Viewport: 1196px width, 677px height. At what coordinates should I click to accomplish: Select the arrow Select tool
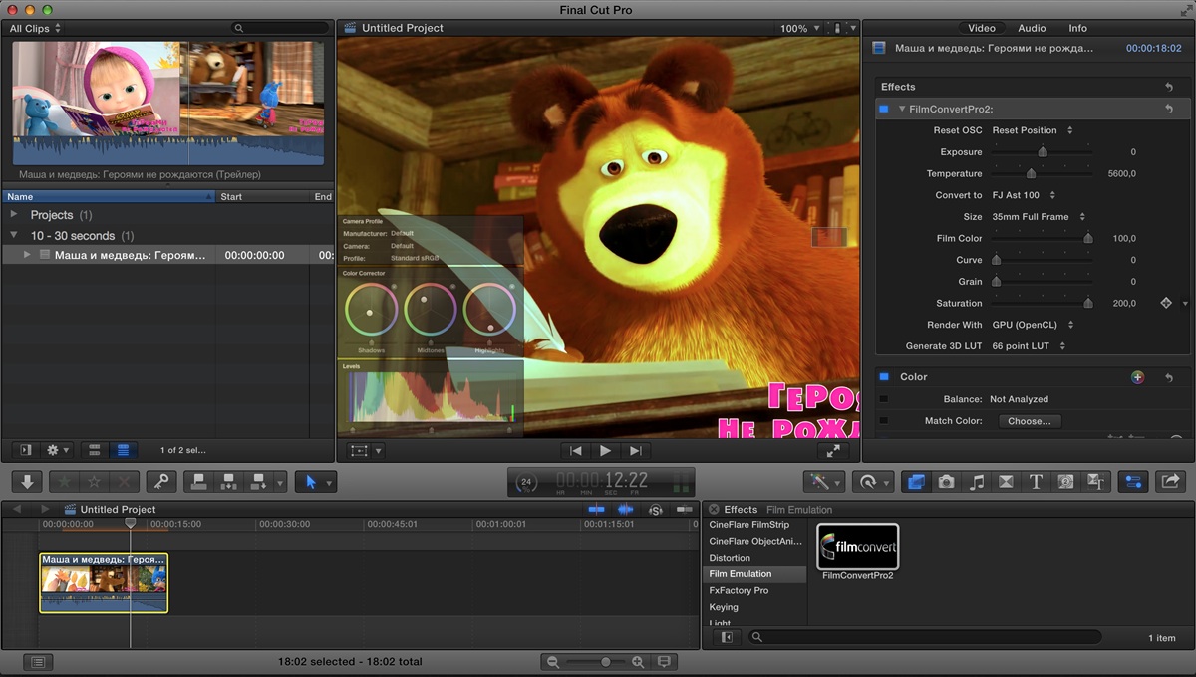311,481
